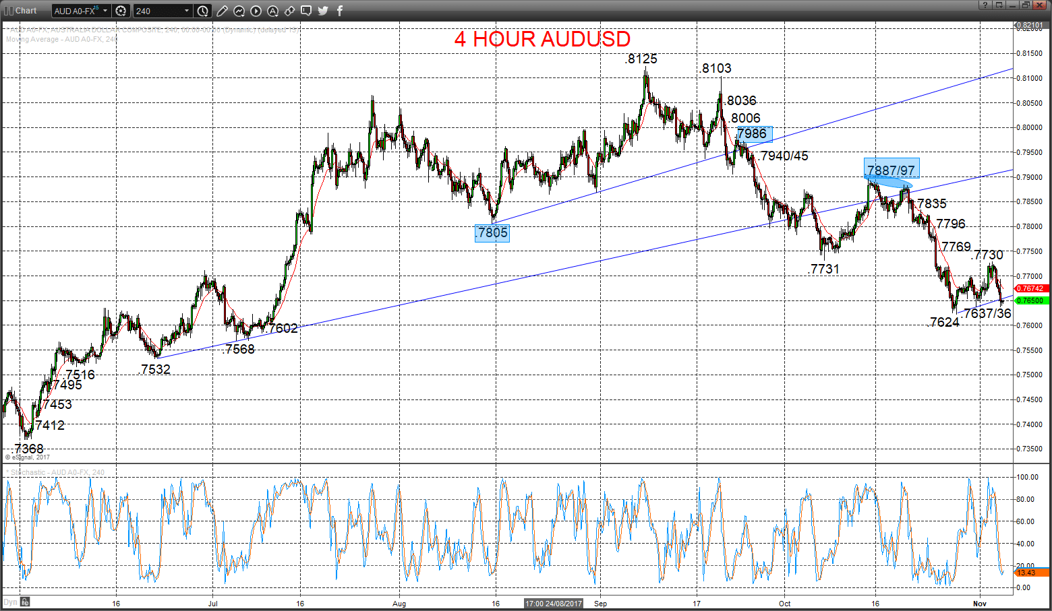
Task: Select the 7835 annotation label
Action: (931, 203)
